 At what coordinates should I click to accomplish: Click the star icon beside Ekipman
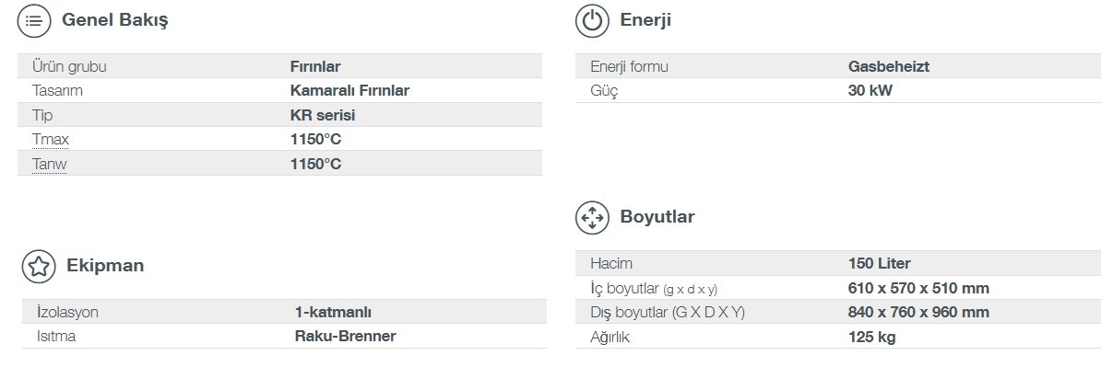click(x=39, y=266)
